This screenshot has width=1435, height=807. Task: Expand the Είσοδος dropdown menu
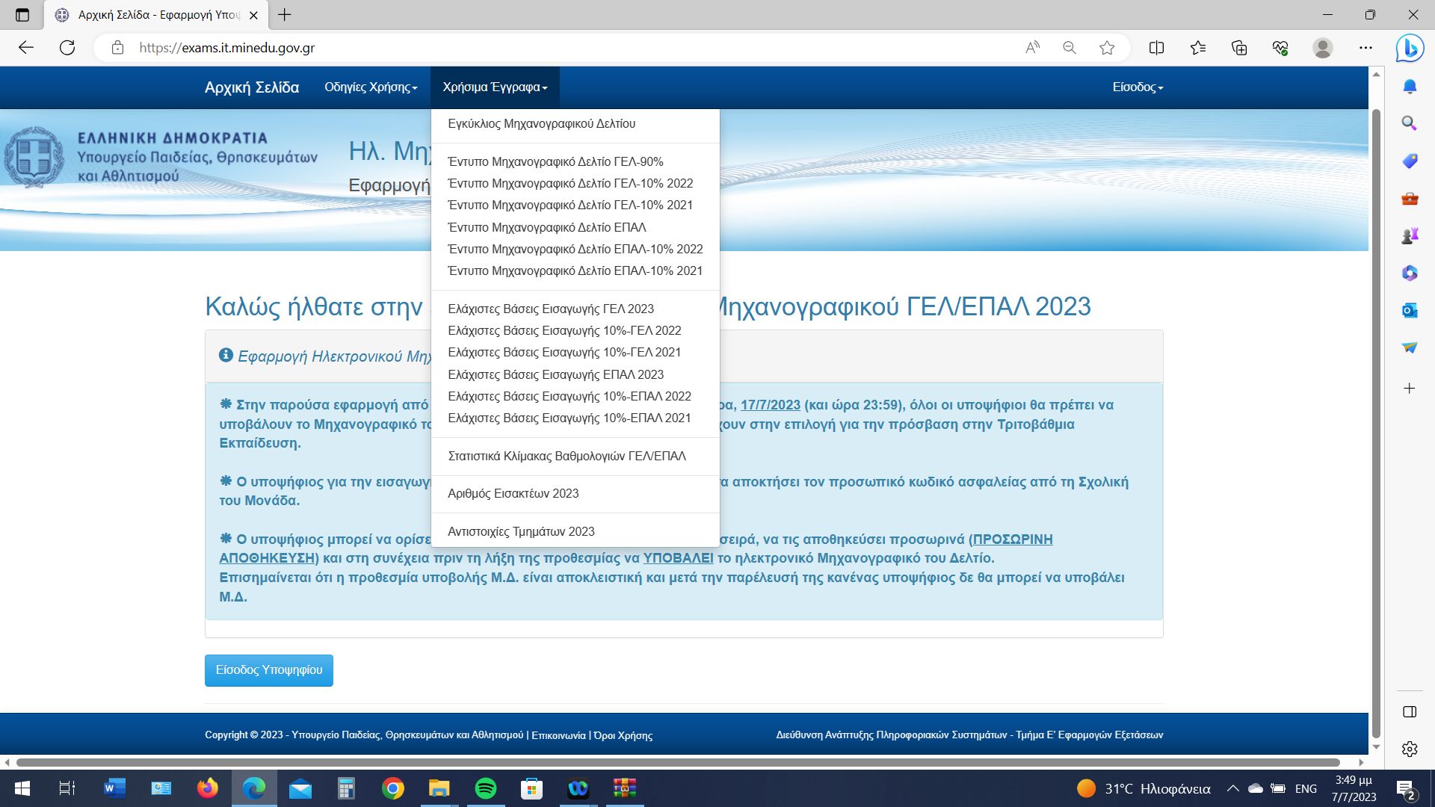point(1138,87)
